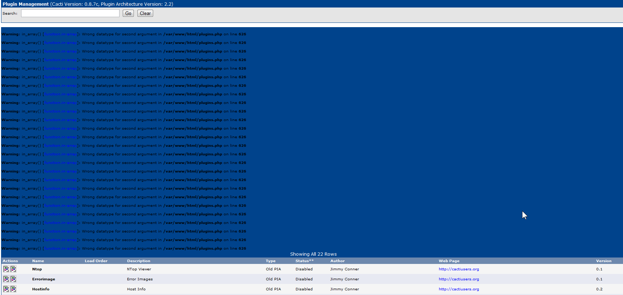Click Disabled status in Hostinfo row
This screenshot has height=295, width=623.
click(x=304, y=289)
